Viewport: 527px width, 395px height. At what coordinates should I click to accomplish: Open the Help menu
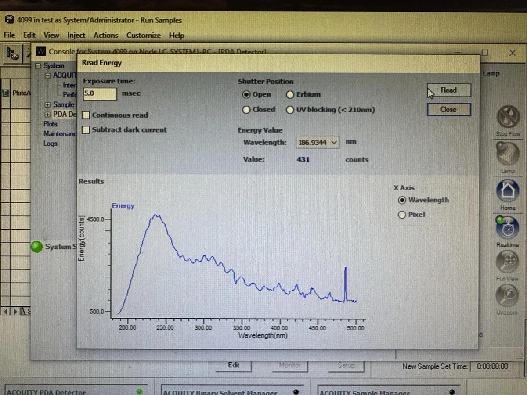click(x=177, y=35)
